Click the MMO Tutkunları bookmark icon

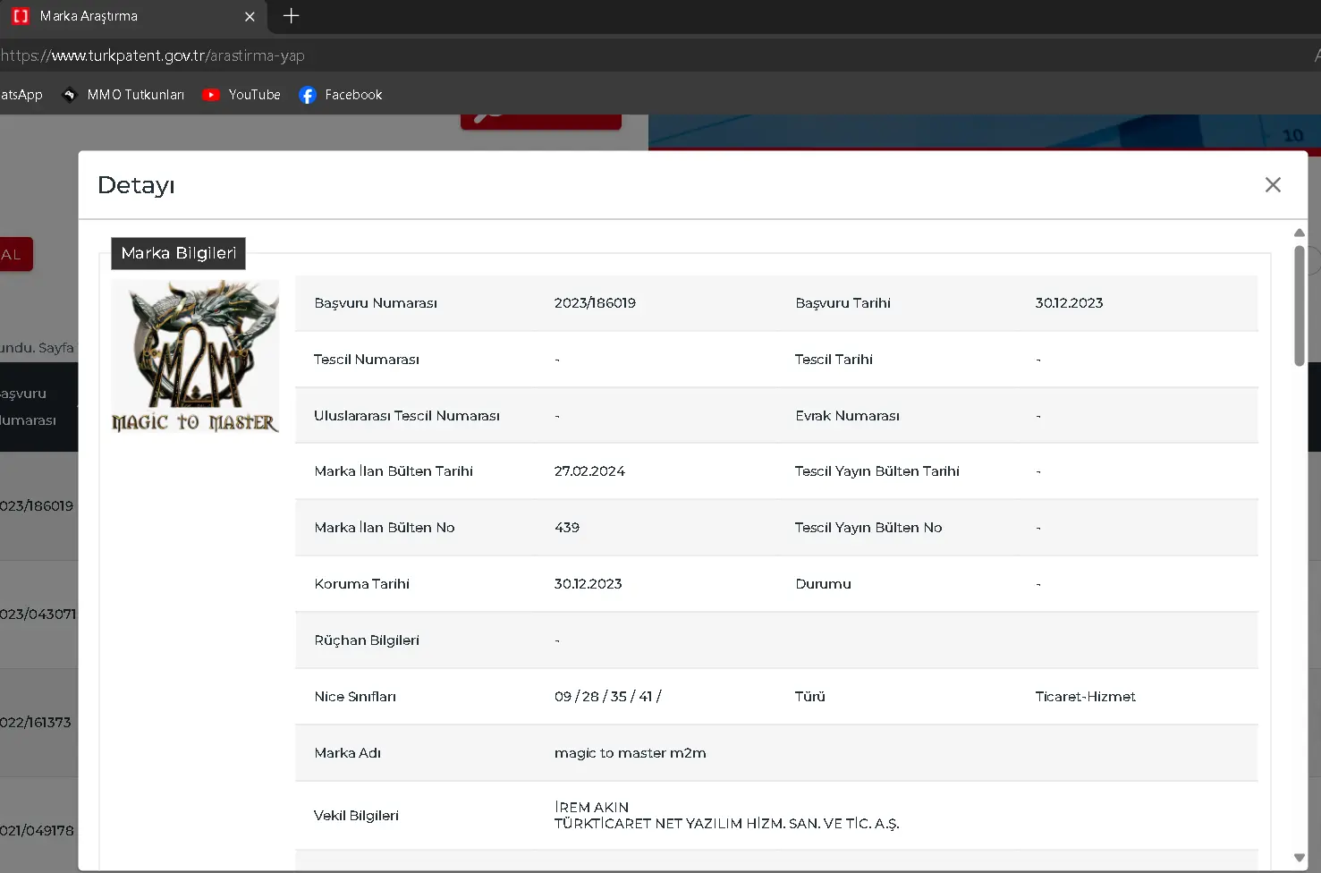tap(70, 95)
